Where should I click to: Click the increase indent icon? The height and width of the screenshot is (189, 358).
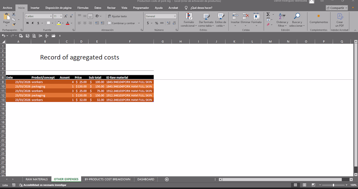click(x=103, y=23)
